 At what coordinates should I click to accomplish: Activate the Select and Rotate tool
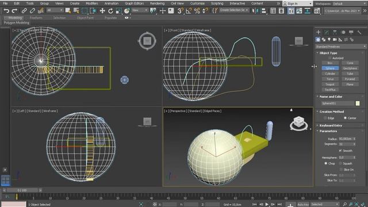pyautogui.click(x=110, y=10)
